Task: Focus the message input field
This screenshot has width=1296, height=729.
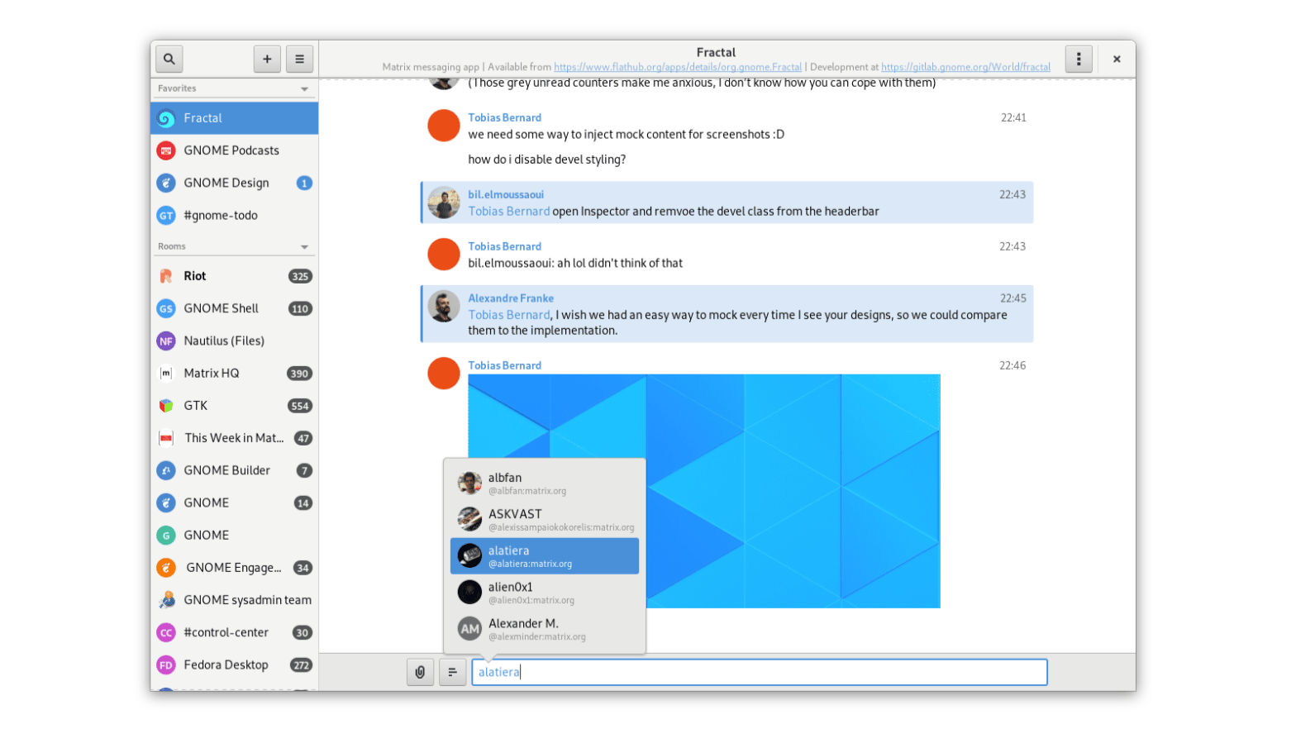Action: pyautogui.click(x=759, y=672)
